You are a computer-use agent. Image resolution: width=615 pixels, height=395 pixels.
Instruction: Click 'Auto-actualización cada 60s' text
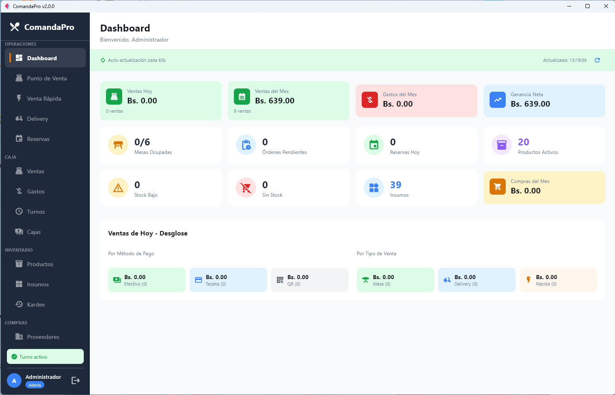137,60
